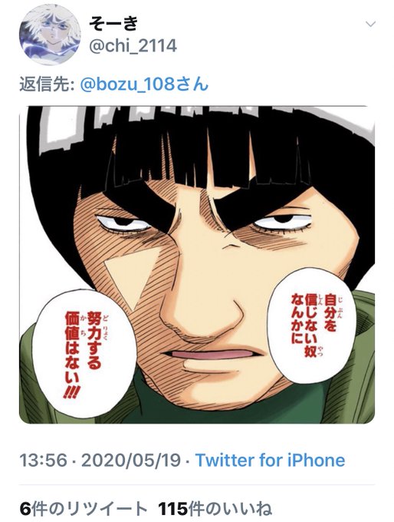
Task: Click the 2020/05/19 date text
Action: coord(130,460)
